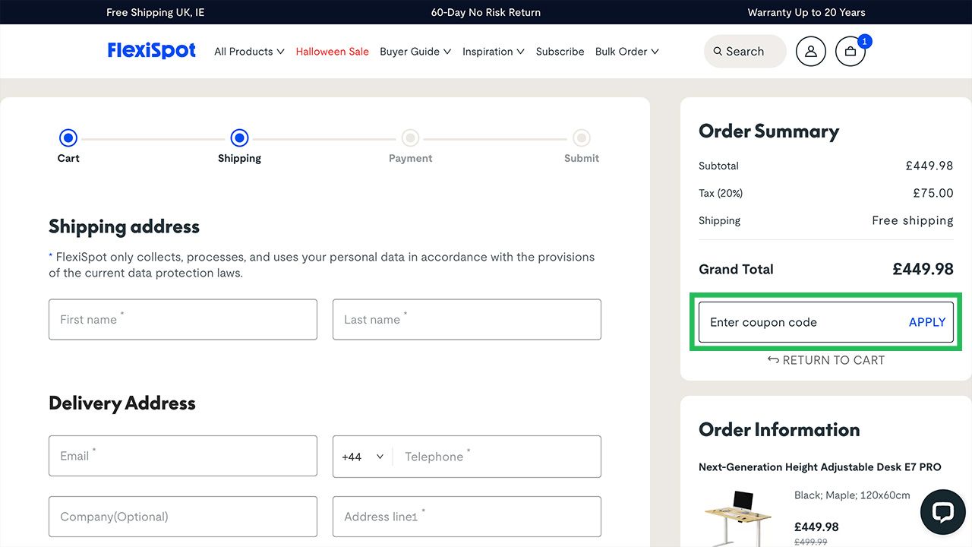Click the Email field
The height and width of the screenshot is (547, 972).
(x=183, y=456)
